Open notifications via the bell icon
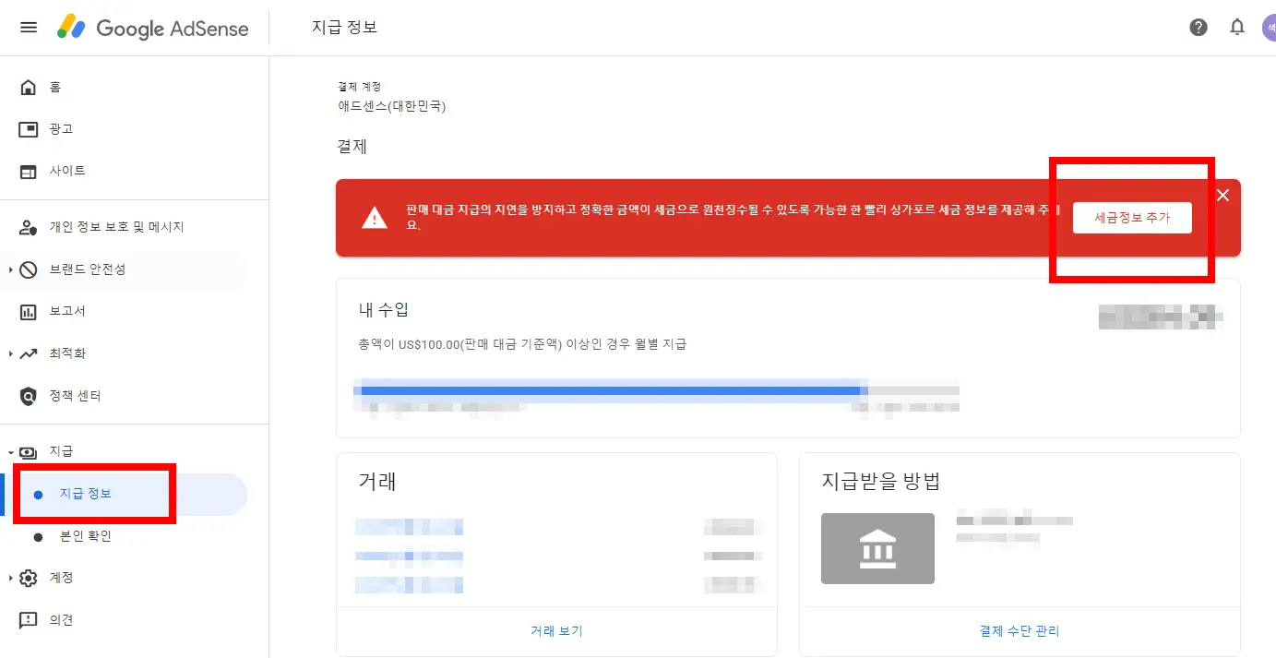This screenshot has height=658, width=1276. [1236, 27]
